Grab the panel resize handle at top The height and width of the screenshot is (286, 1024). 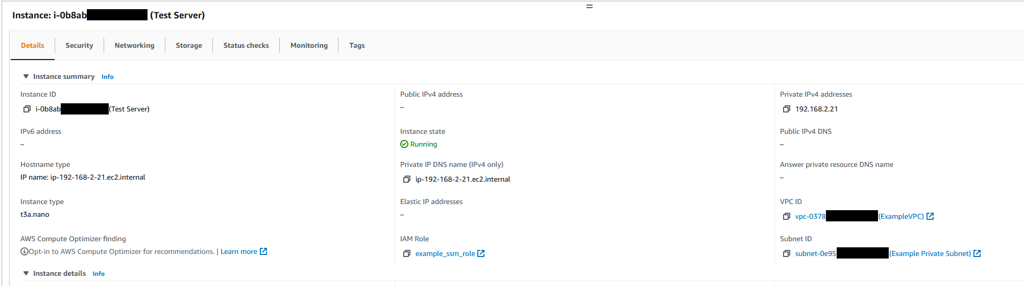click(590, 7)
